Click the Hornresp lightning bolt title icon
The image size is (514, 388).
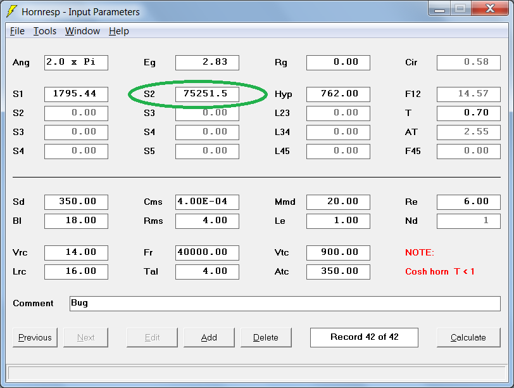pos(12,11)
